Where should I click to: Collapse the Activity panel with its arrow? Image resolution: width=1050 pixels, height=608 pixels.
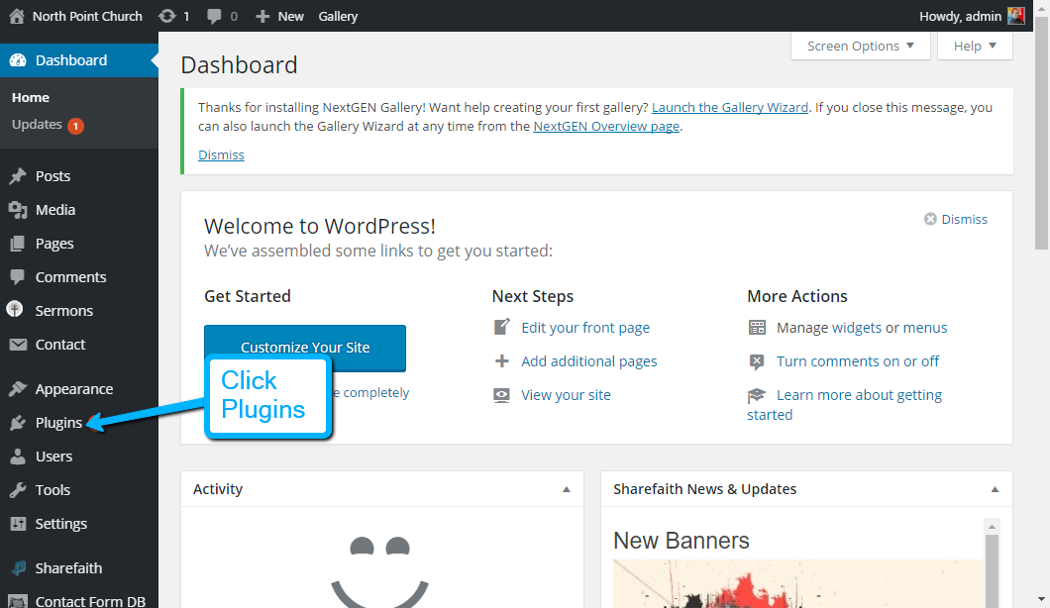click(x=567, y=489)
